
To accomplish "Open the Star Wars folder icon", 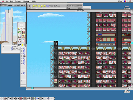I will [12, 49].
